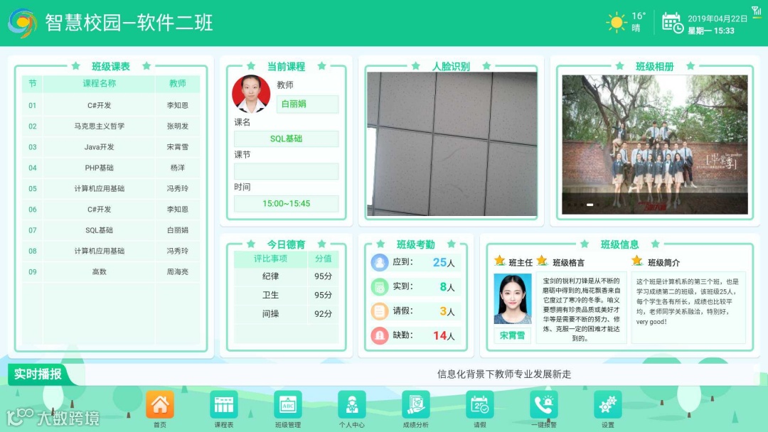Select period 08 计算机应用基础 row
Viewport: 768px width, 432px height.
111,251
